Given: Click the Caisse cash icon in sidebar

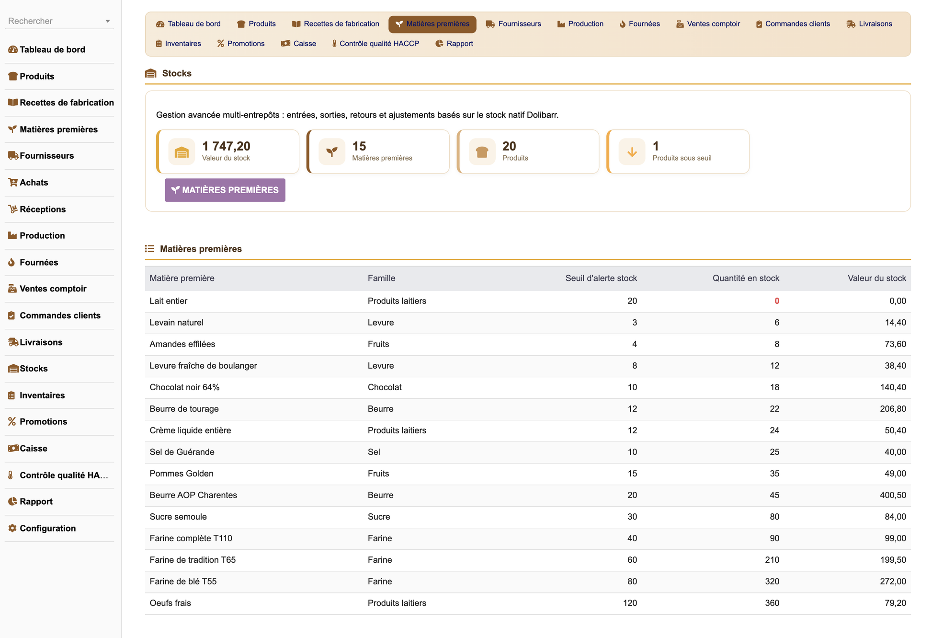Looking at the screenshot, I should [13, 449].
